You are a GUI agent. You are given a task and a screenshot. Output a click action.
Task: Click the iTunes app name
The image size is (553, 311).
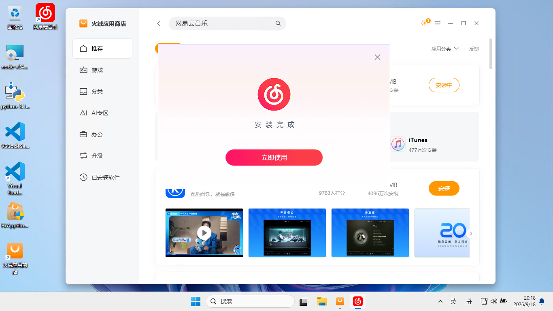[418, 140]
